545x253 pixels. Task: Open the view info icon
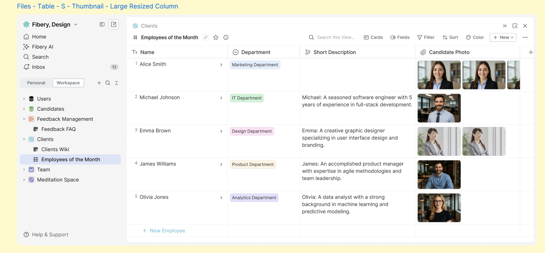[x=226, y=37]
